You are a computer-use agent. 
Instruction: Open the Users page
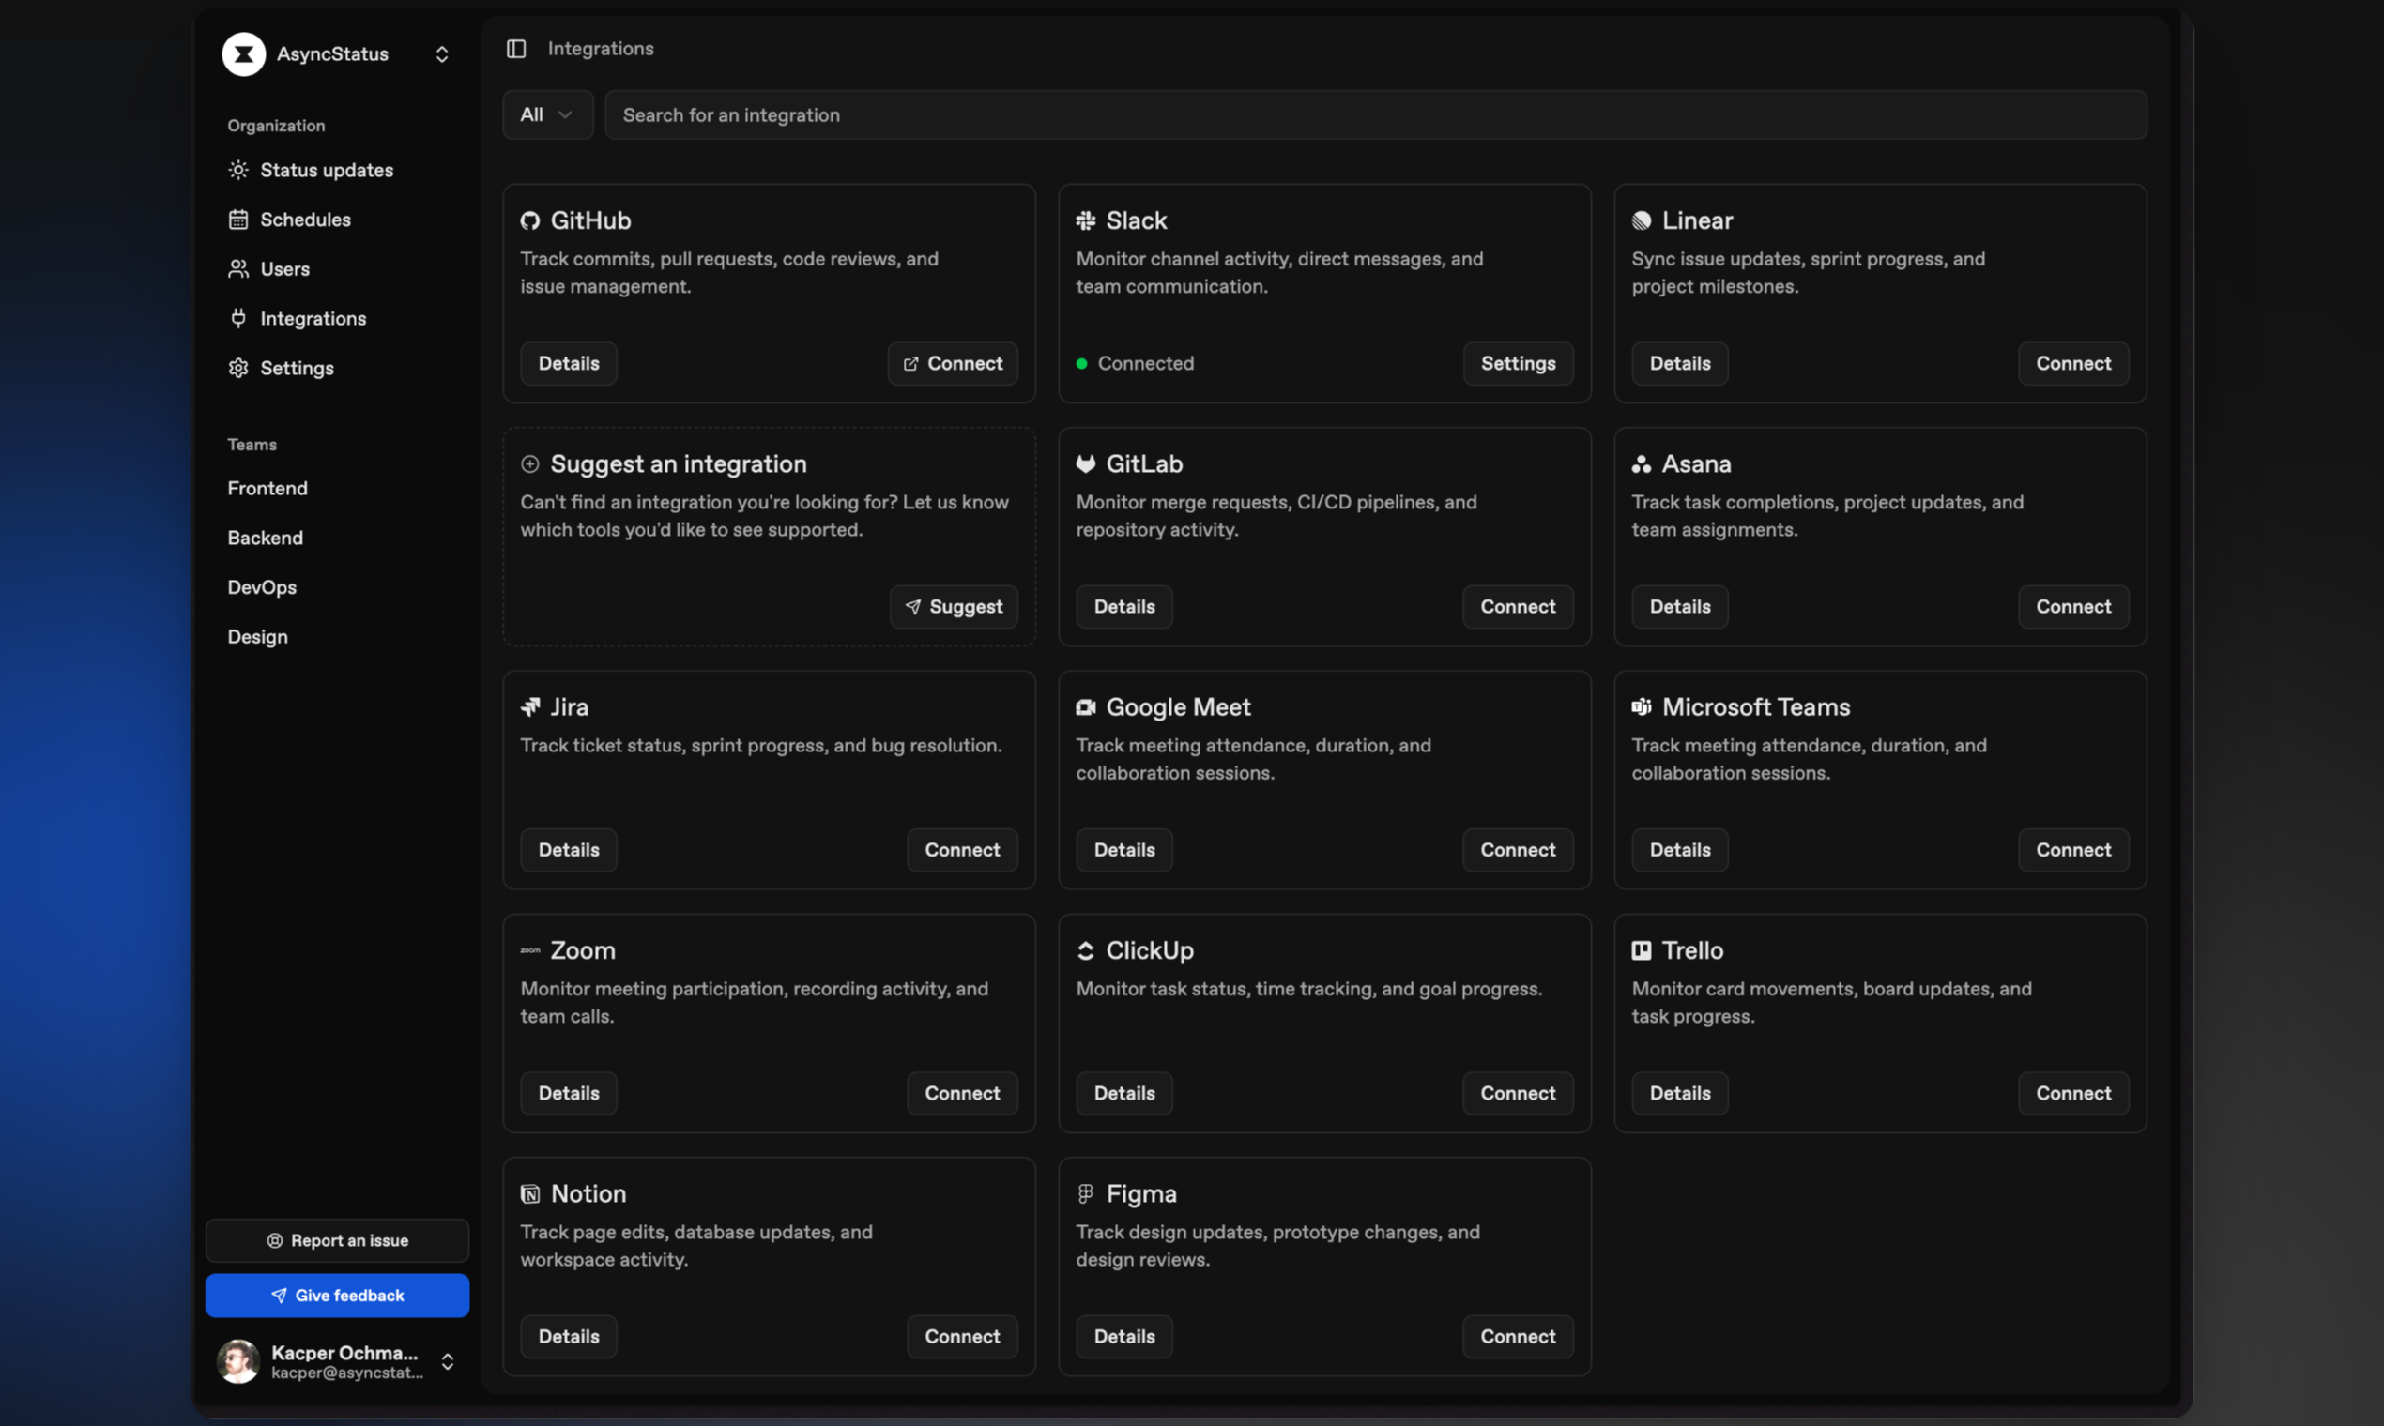[284, 269]
